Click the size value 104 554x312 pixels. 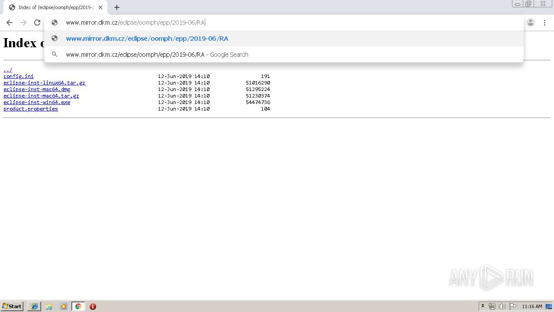(x=265, y=109)
